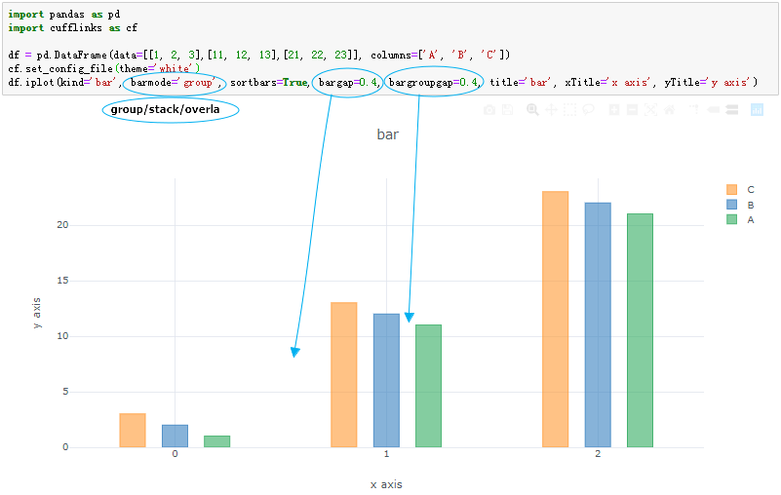Toggle trace B via its blue legend swatch

tap(731, 205)
